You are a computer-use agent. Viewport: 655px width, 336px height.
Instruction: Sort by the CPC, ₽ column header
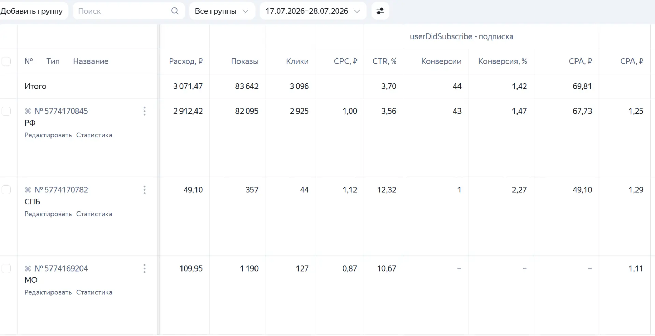point(345,61)
